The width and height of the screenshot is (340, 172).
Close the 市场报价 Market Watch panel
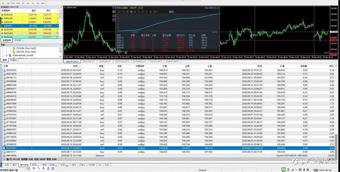[x=61, y=7]
